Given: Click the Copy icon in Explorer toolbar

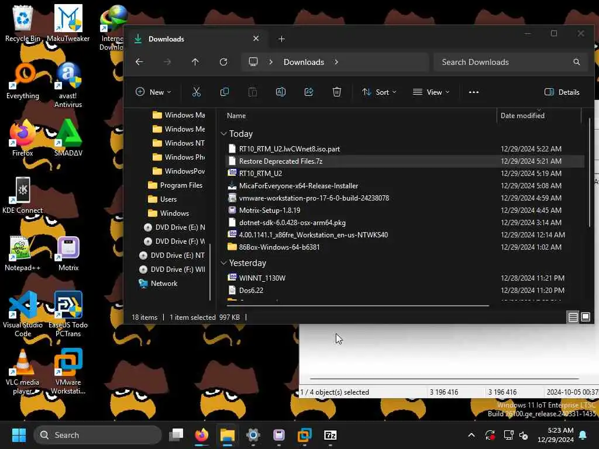Looking at the screenshot, I should tap(225, 92).
